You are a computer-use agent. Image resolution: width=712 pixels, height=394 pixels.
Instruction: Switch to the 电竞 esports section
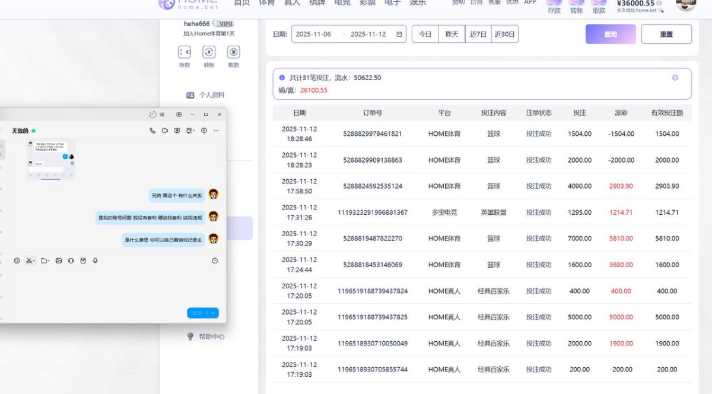pos(342,2)
